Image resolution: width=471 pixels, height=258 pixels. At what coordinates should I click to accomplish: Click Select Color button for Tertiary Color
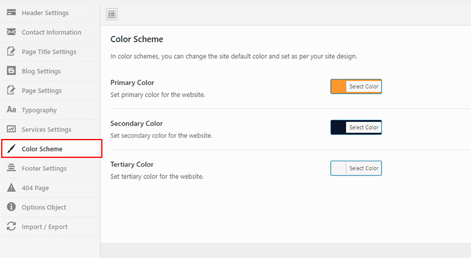tap(364, 168)
